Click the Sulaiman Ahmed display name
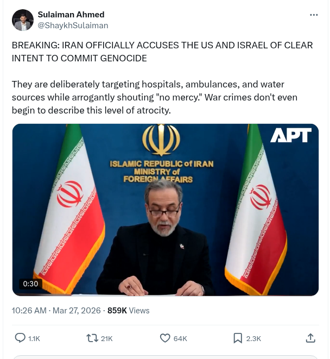 pyautogui.click(x=71, y=15)
